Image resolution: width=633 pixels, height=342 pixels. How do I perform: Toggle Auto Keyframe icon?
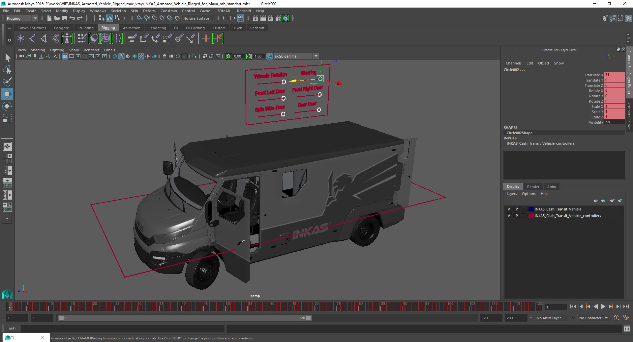tap(617, 318)
